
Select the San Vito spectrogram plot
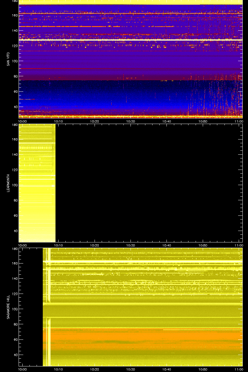click(x=131, y=59)
